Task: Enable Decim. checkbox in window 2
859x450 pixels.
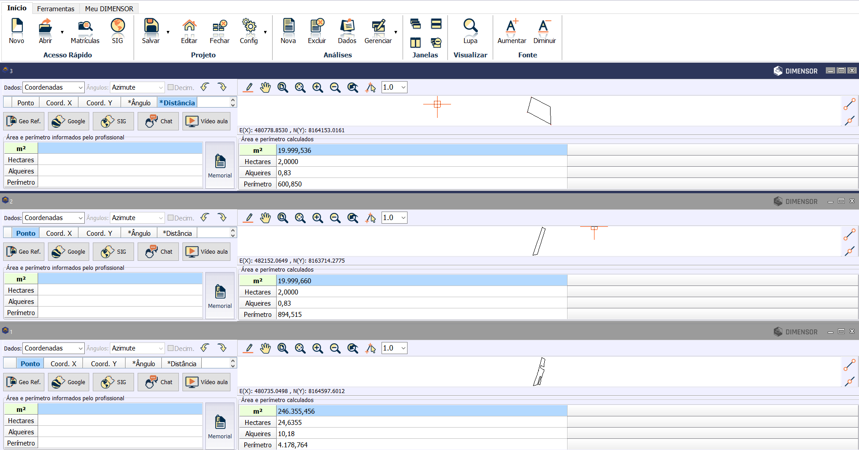Action: pyautogui.click(x=171, y=218)
